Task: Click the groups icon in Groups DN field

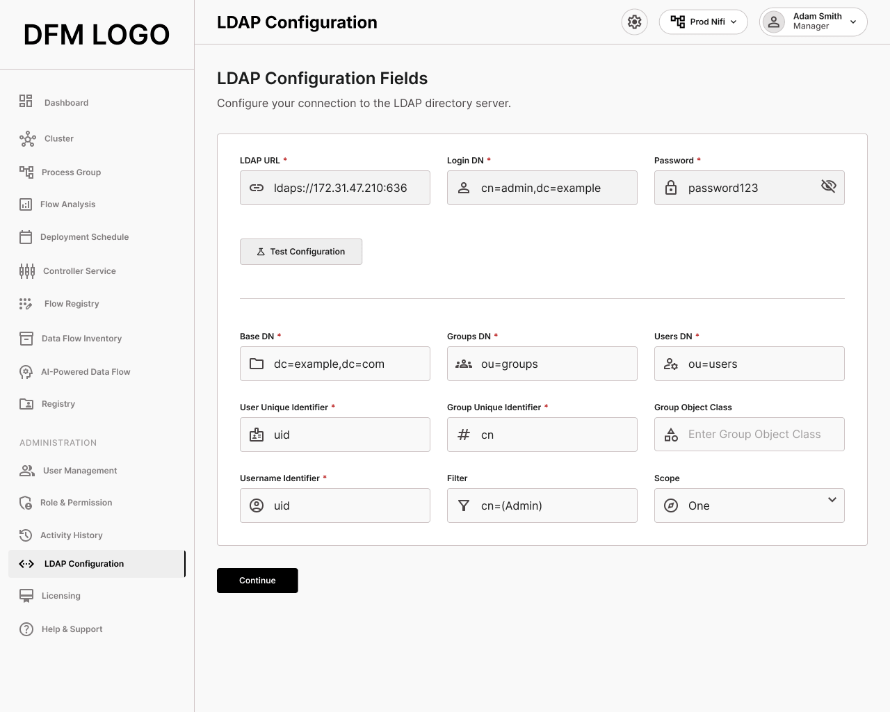Action: pyautogui.click(x=464, y=364)
